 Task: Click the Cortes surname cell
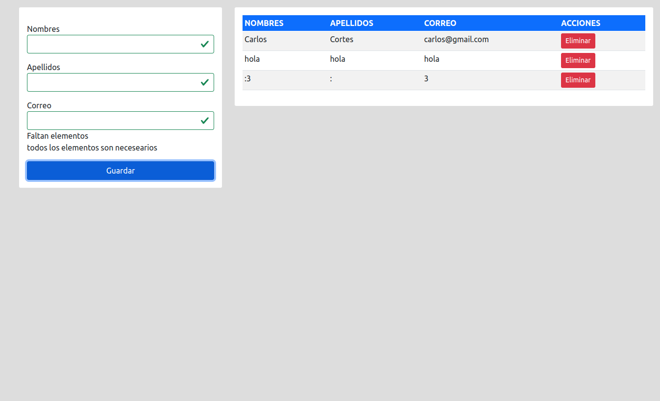pos(342,39)
